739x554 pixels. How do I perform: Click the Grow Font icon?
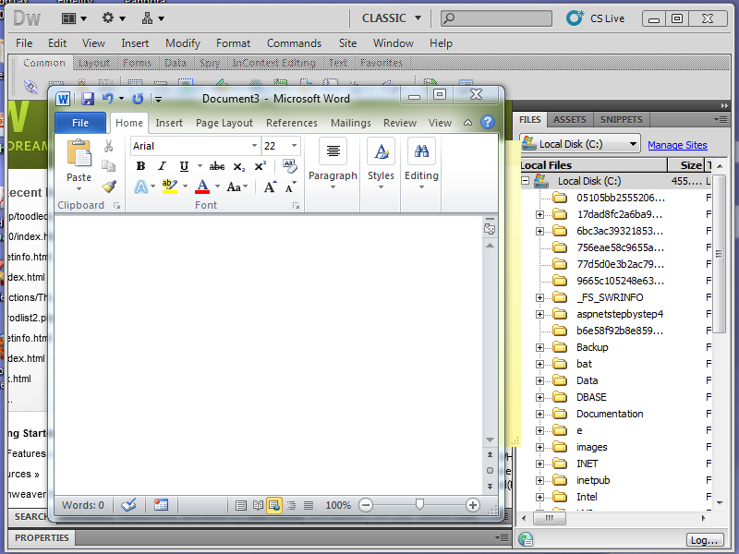pyautogui.click(x=270, y=187)
